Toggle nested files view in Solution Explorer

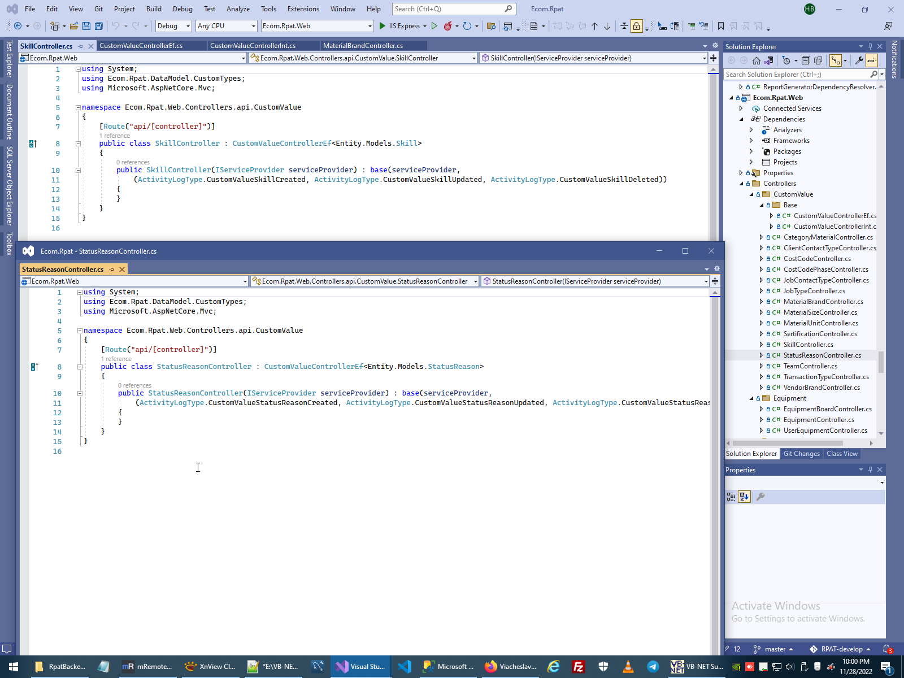(x=835, y=60)
